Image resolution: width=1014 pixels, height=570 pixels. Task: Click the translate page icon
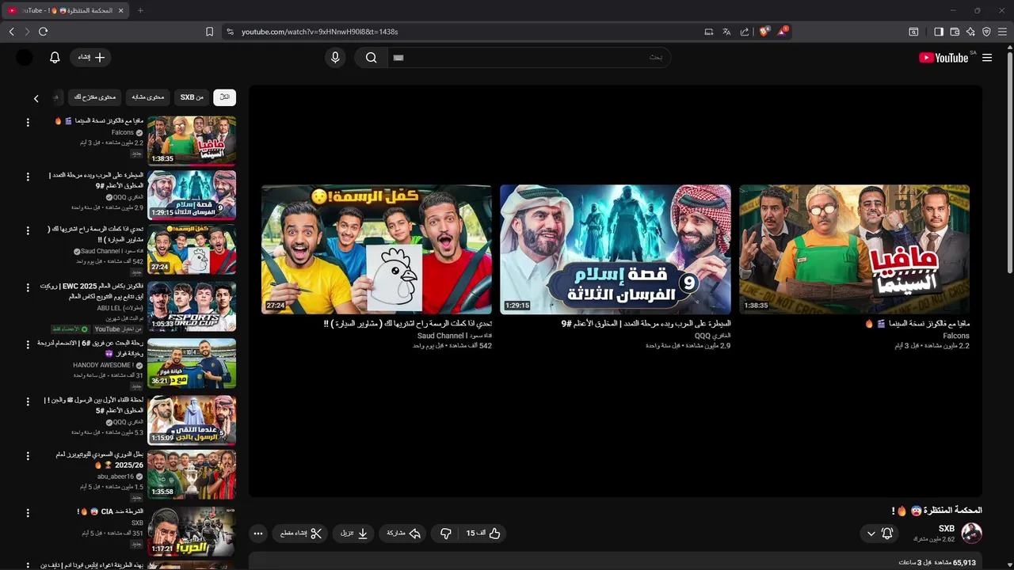tap(726, 32)
